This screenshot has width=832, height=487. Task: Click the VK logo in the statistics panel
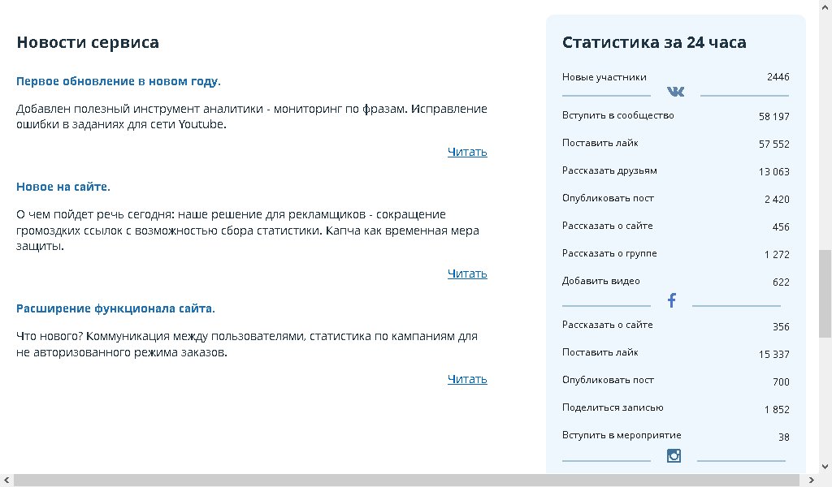[x=675, y=92]
